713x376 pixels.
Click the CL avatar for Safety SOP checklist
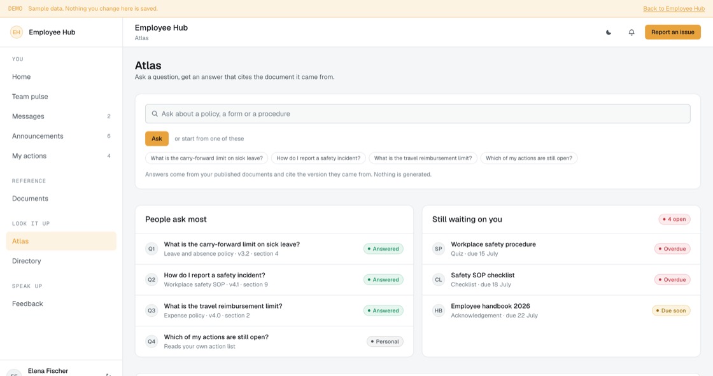click(x=439, y=279)
